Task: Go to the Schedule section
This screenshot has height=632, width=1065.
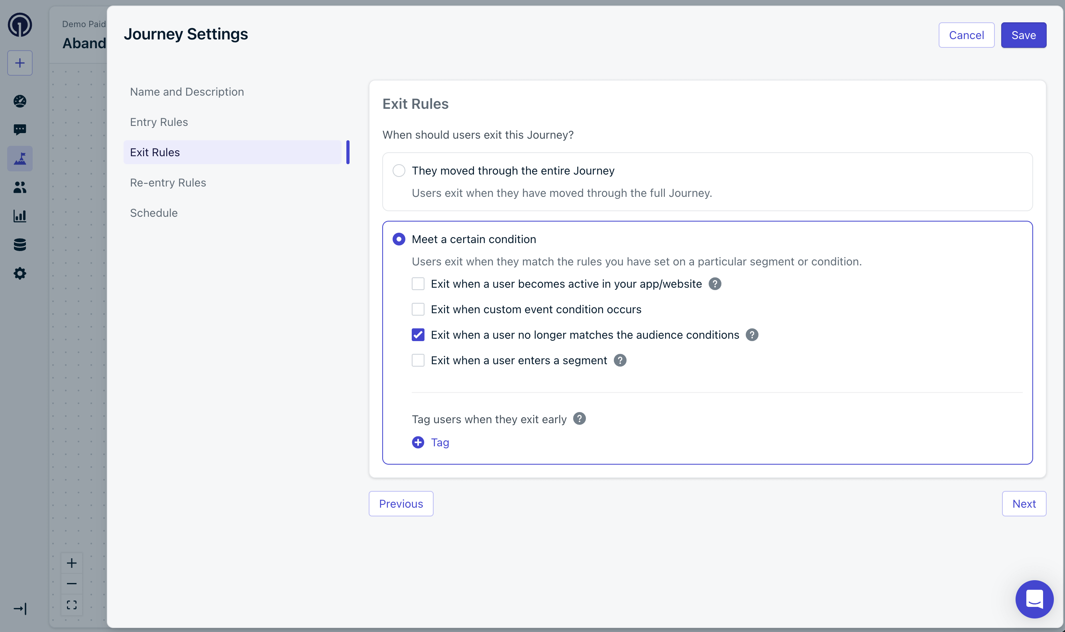Action: tap(154, 213)
